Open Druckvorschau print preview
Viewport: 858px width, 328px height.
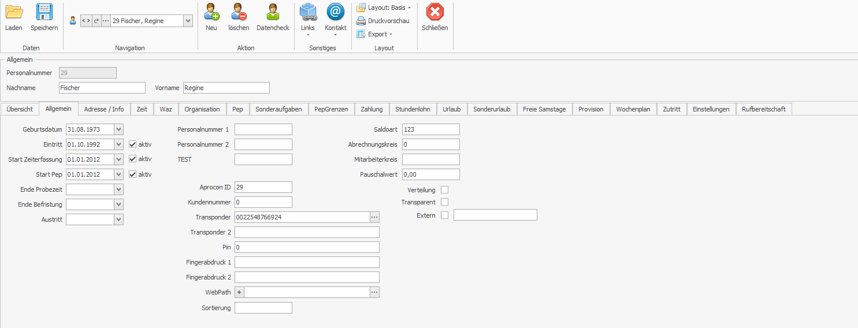click(x=383, y=21)
